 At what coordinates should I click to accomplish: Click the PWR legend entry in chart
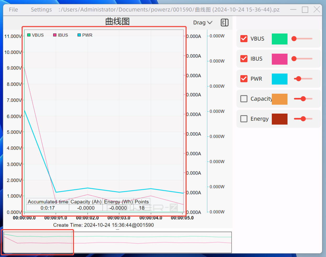point(85,35)
